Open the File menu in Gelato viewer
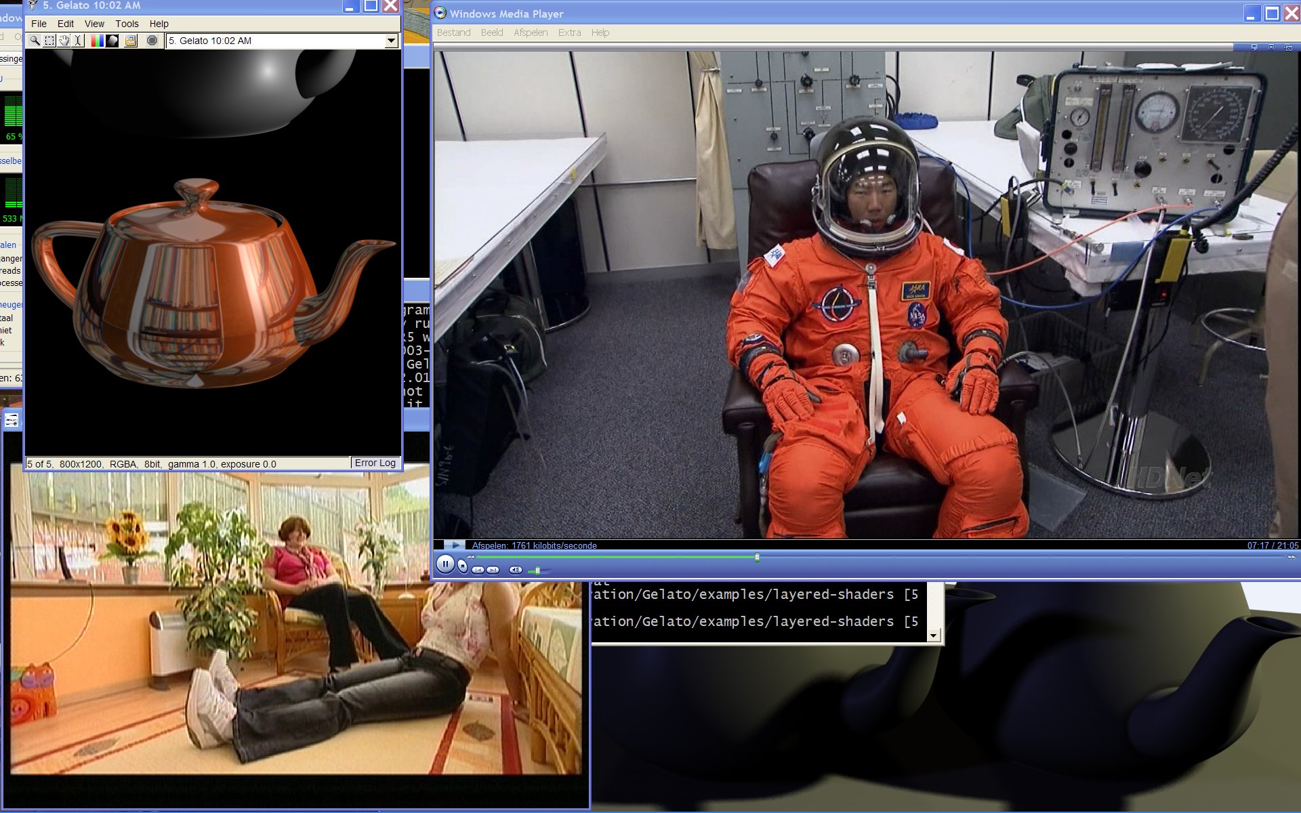Screen dimensions: 1301x813 click(x=39, y=24)
